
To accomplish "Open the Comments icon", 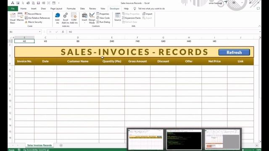I will 258,8.
